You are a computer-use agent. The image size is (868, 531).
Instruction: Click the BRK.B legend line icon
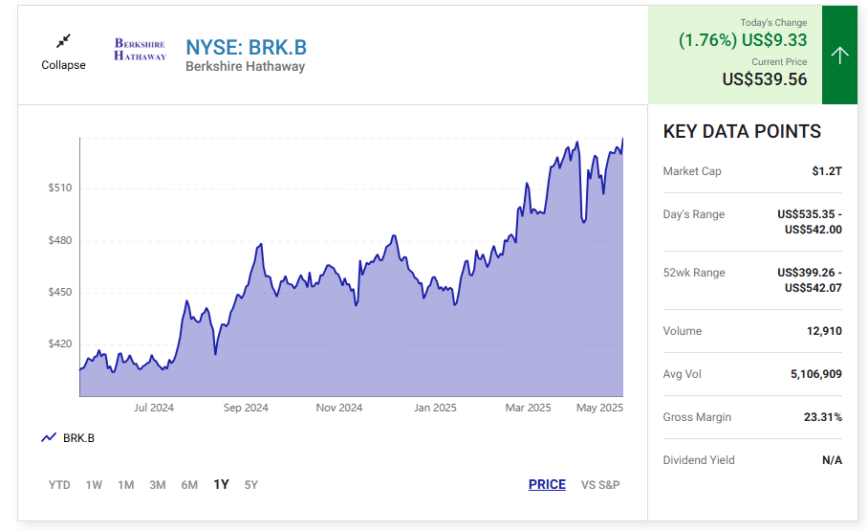click(x=49, y=438)
